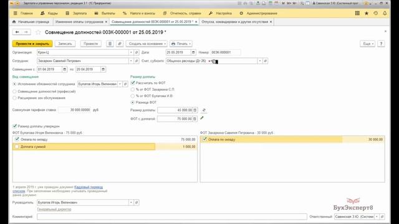
Task: Open the Сотрудник record via its open icon
Action: (x=137, y=61)
